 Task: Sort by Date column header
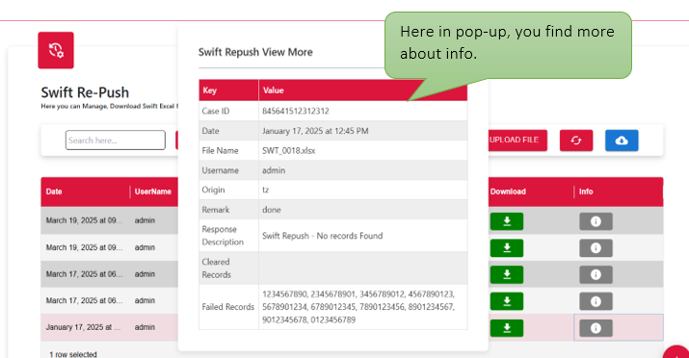point(54,192)
